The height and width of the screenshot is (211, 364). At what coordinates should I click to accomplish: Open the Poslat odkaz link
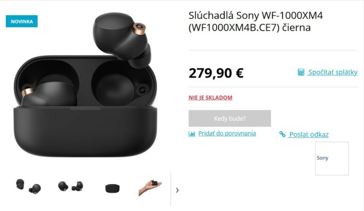308,134
